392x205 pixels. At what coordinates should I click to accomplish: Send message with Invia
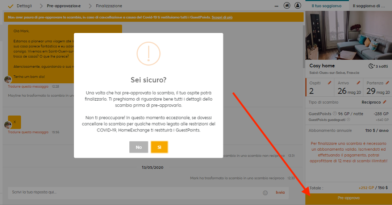coord(280,192)
